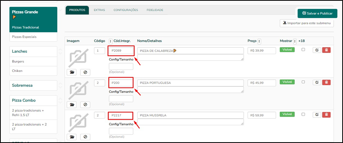Image resolution: width=343 pixels, height=143 pixels.
Task: Switch to the EXTRAS tab
Action: tap(99, 10)
